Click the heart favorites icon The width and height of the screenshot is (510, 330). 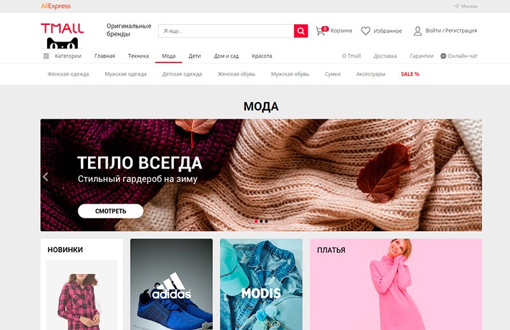[x=365, y=31]
